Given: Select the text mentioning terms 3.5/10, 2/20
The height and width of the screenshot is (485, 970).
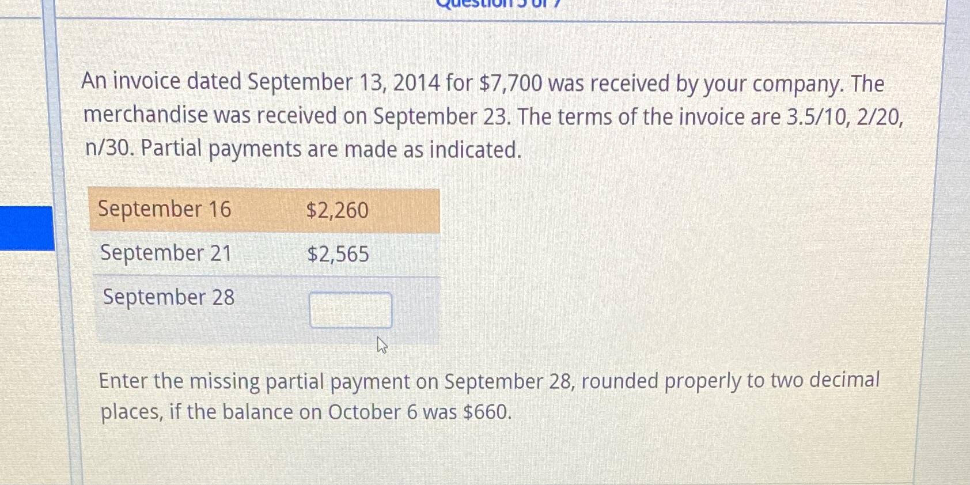Looking at the screenshot, I should coord(708,116).
